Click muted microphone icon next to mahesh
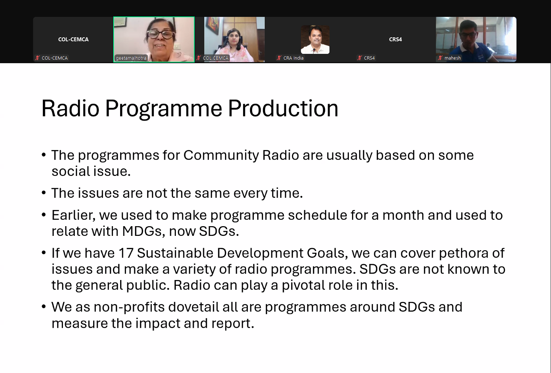551x373 pixels. pos(440,58)
